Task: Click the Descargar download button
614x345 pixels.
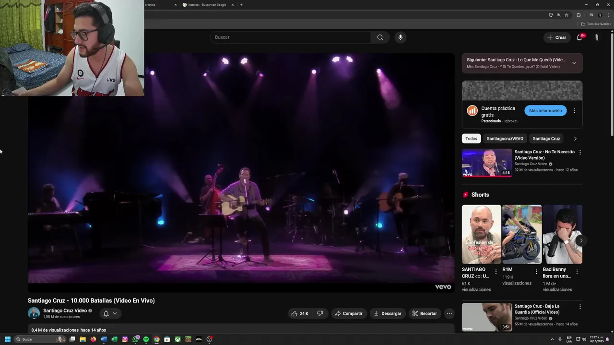Action: (388, 313)
